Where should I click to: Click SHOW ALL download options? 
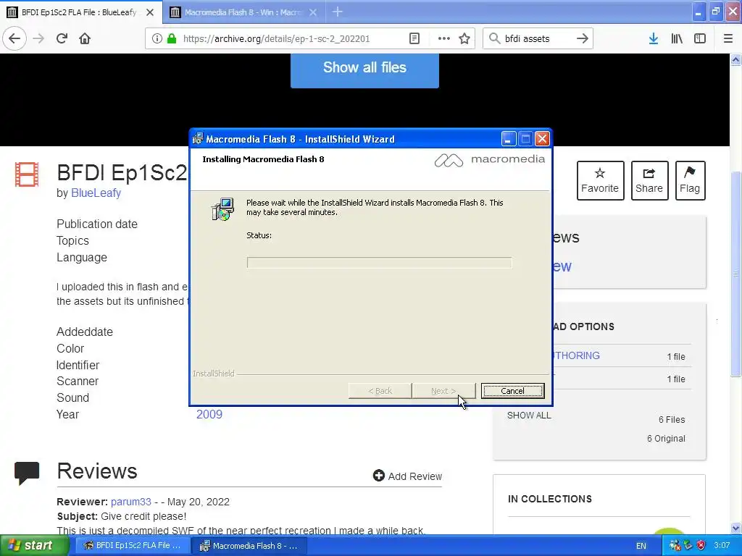pyautogui.click(x=529, y=415)
